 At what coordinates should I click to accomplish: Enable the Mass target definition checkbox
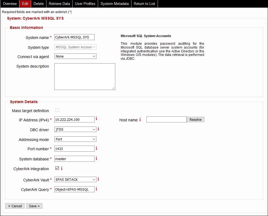point(57,110)
